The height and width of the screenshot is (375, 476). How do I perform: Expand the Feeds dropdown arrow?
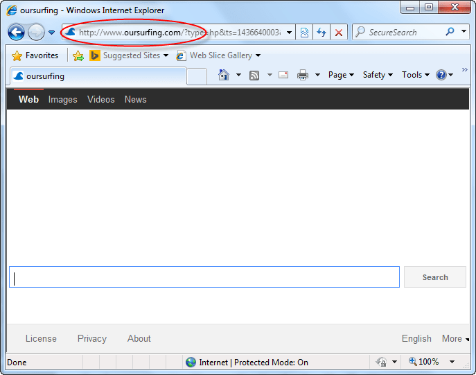[270, 75]
